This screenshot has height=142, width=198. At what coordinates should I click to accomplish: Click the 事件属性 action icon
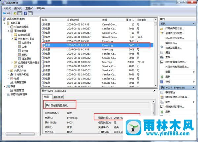(x=162, y=92)
